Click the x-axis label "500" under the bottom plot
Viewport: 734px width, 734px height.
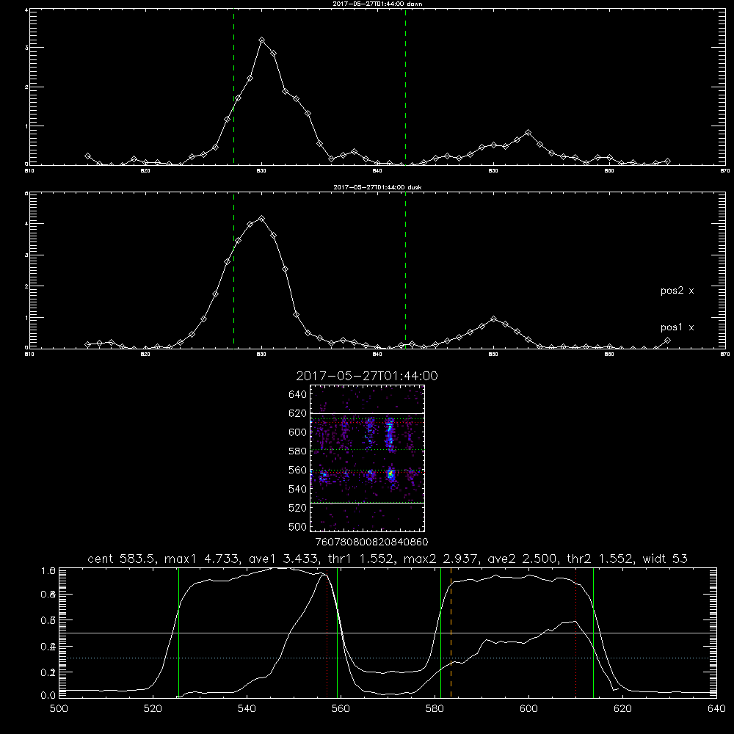[59, 709]
